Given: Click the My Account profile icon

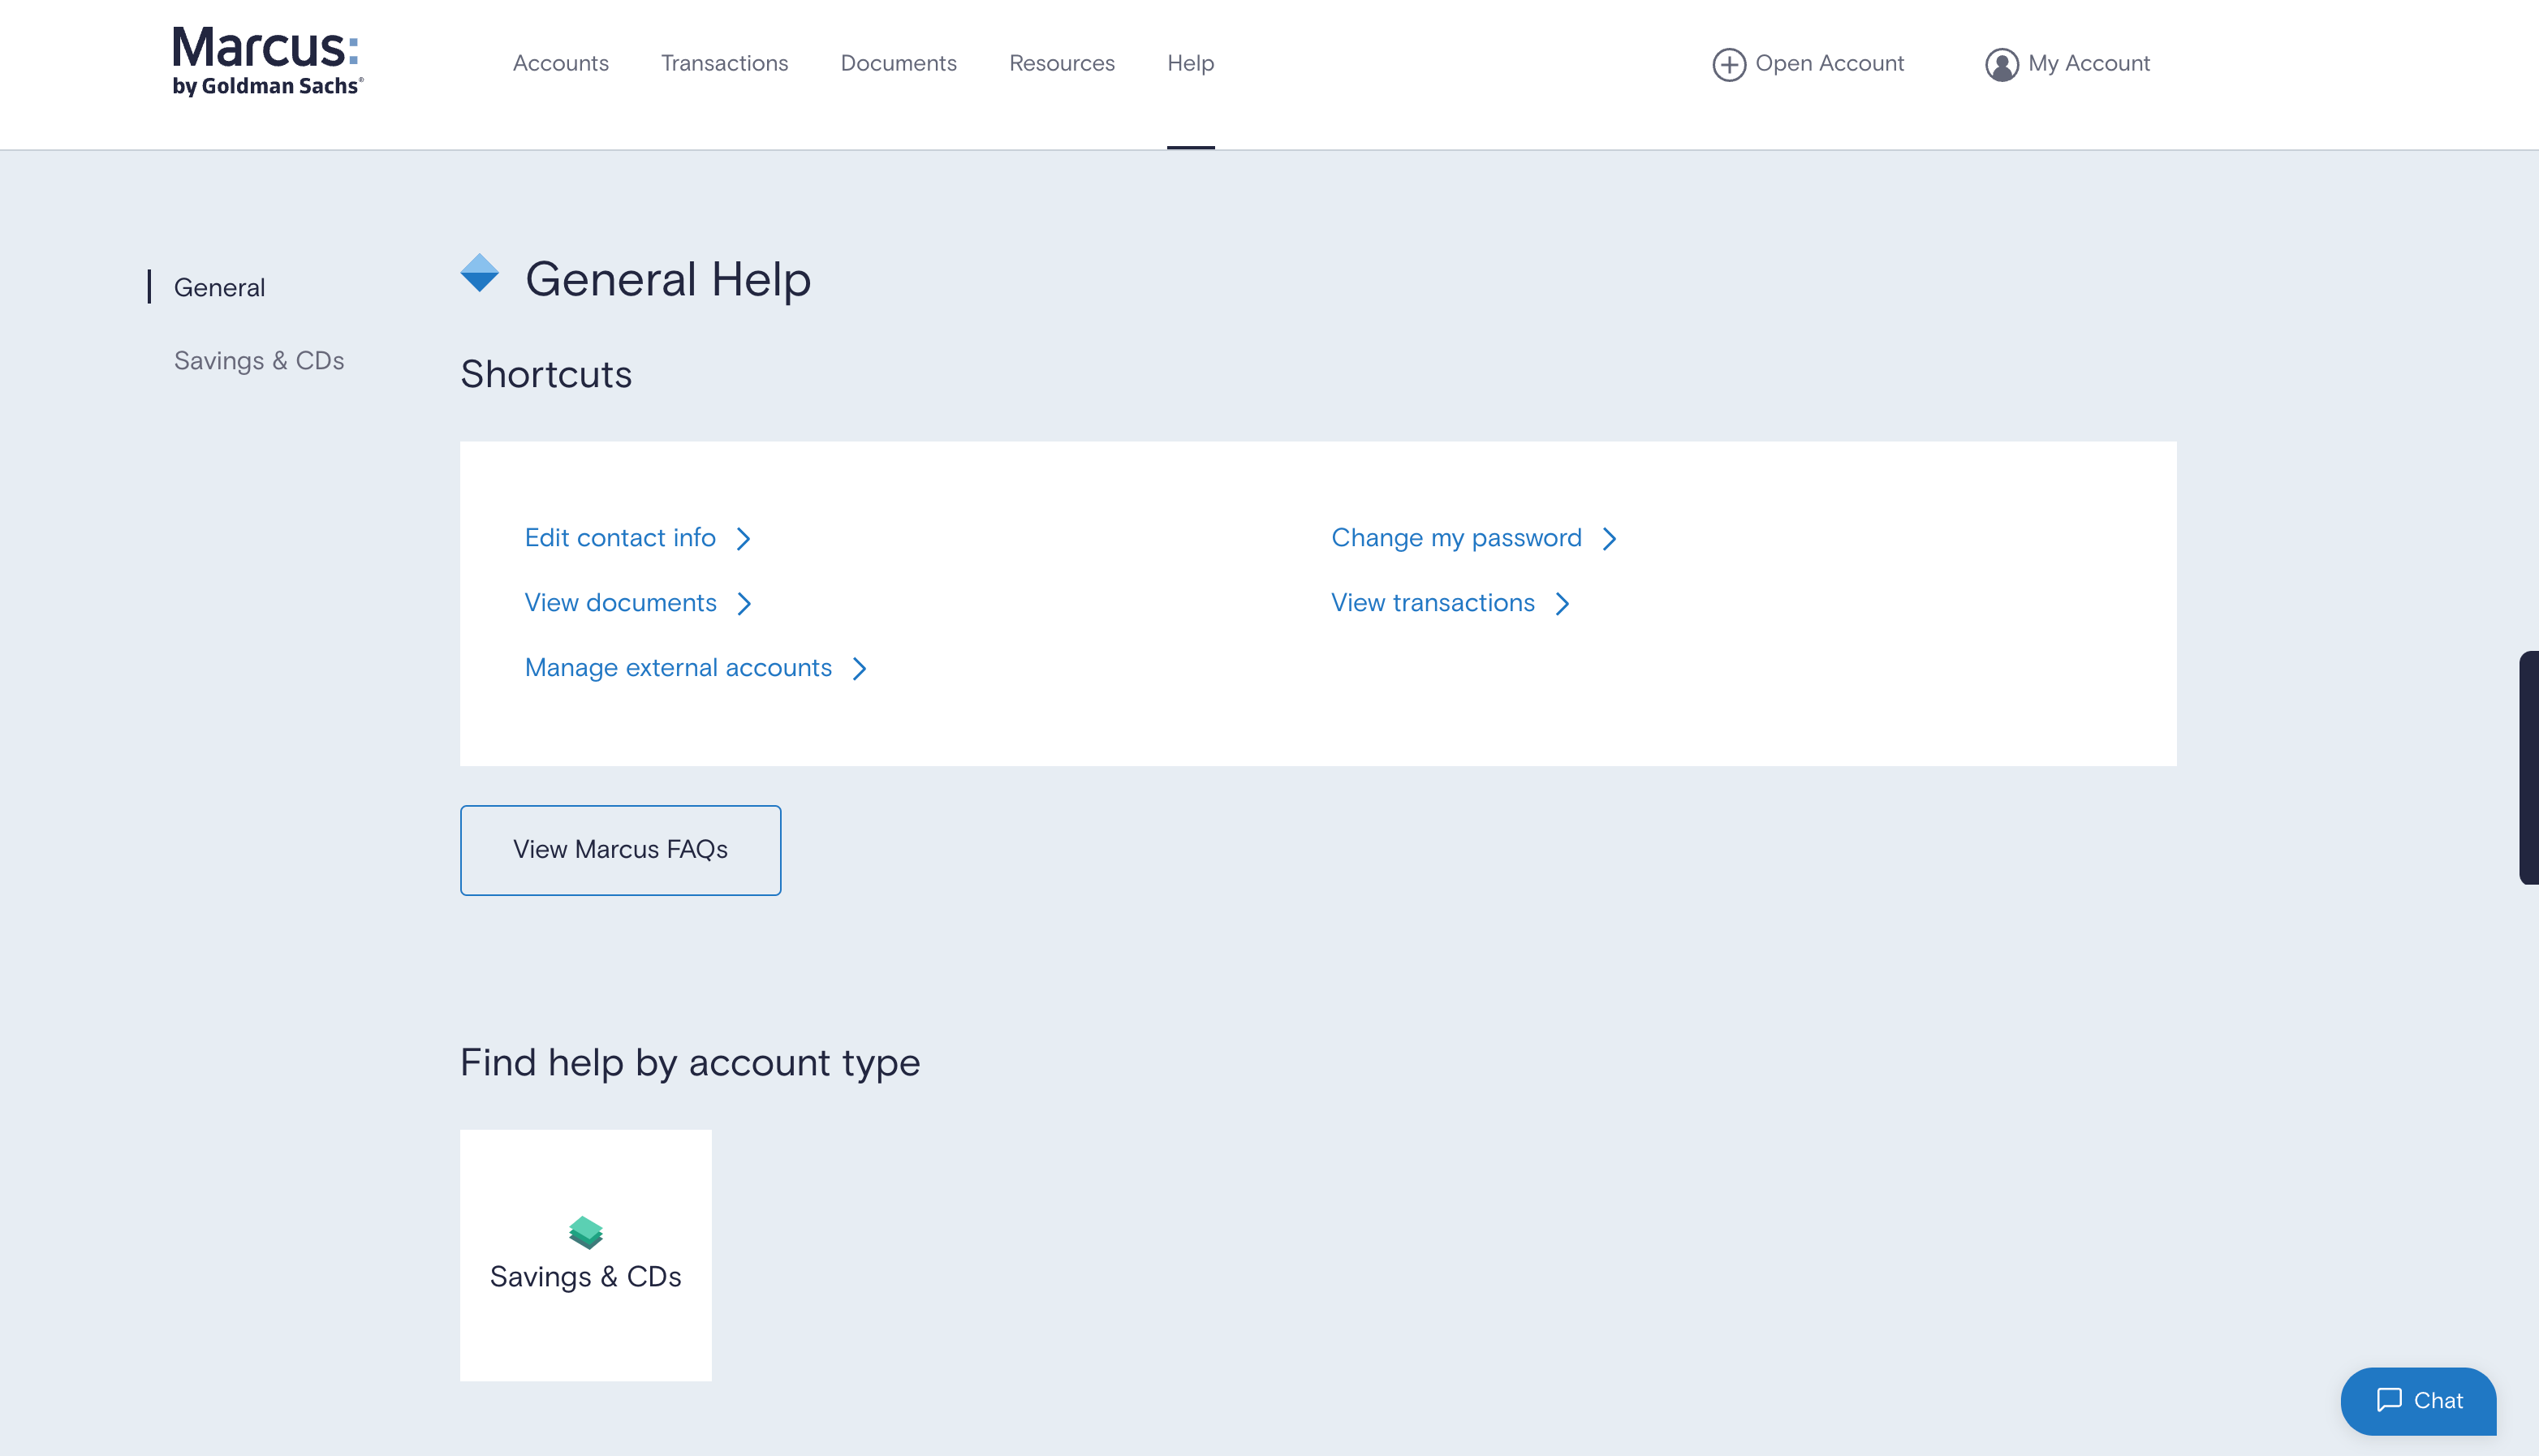Looking at the screenshot, I should click(2001, 64).
